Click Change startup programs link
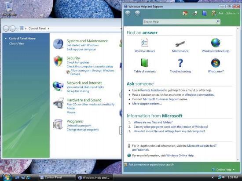This screenshot has width=242, height=181. [83, 130]
